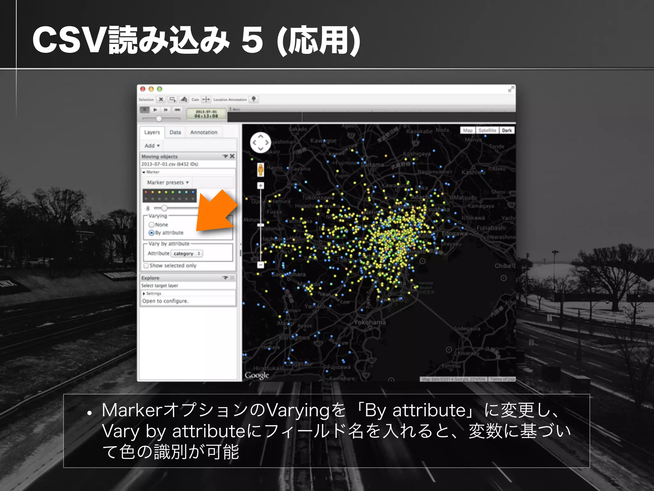
Task: Click the Explore panel collapse icon
Action: click(225, 278)
